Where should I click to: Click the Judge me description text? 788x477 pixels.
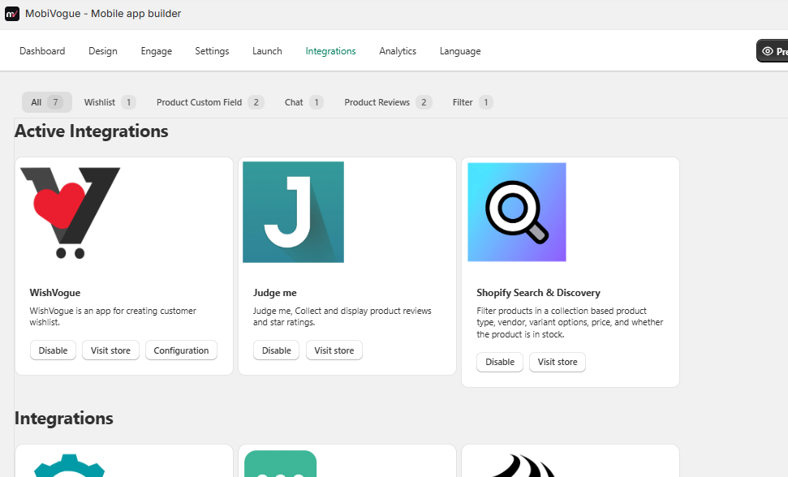coord(342,316)
